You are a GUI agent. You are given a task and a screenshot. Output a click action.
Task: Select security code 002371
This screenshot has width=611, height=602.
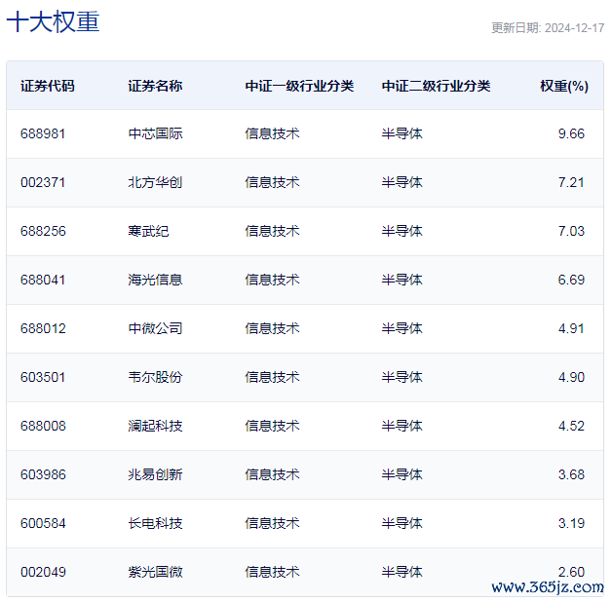point(43,182)
